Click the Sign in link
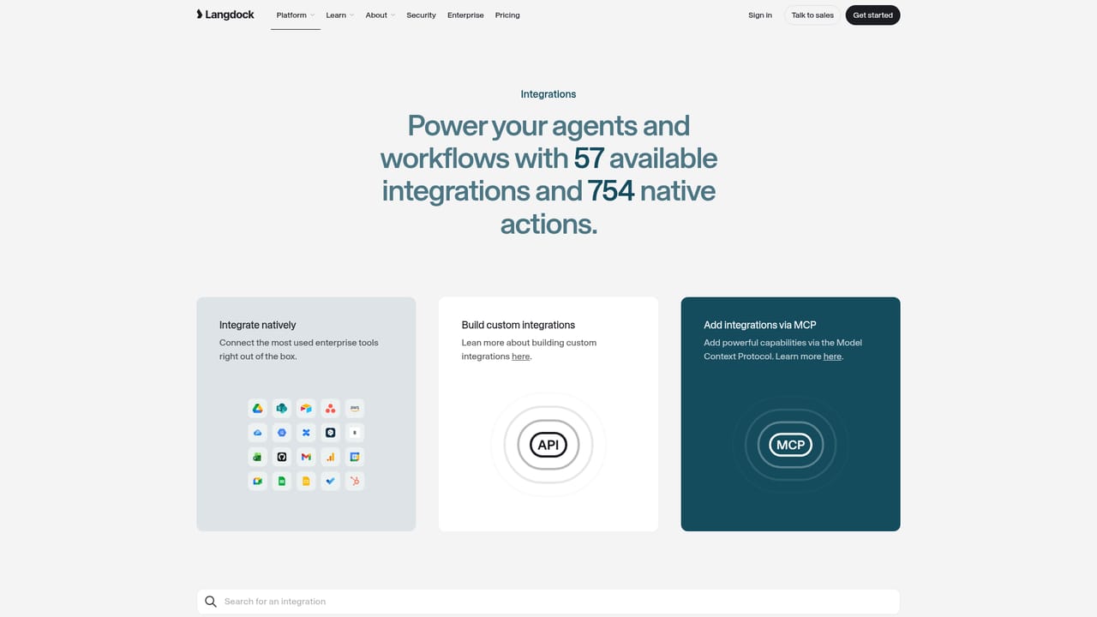1097x617 pixels. coord(760,15)
